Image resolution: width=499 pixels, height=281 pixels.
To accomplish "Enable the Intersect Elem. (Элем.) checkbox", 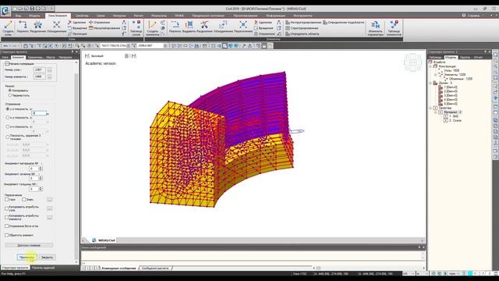I will tap(24, 200).
